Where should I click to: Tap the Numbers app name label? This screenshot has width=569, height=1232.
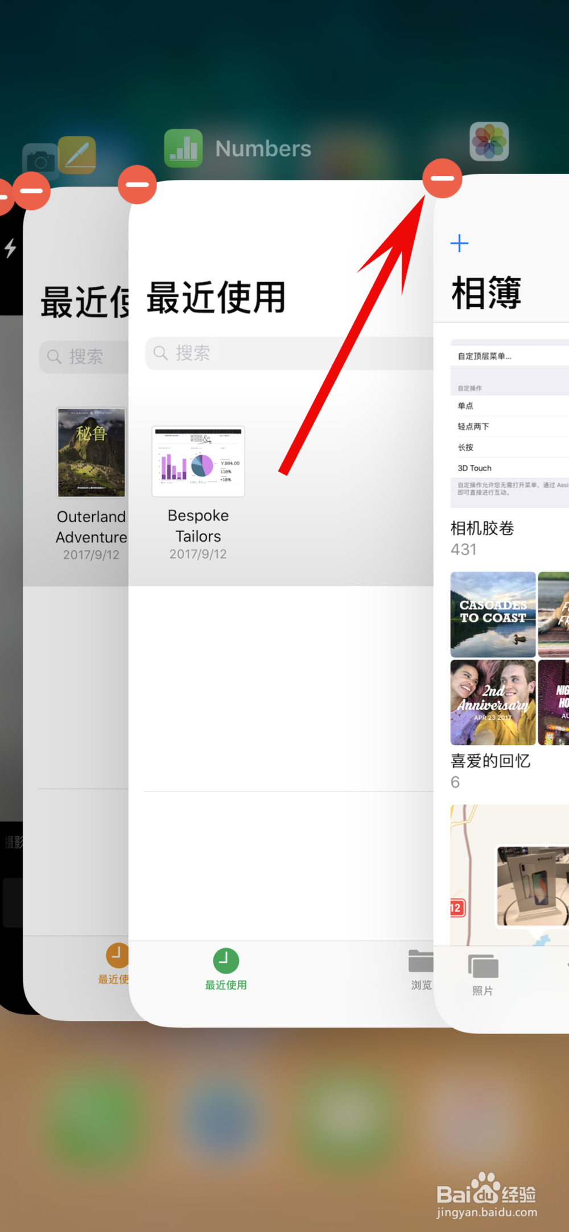tap(263, 149)
